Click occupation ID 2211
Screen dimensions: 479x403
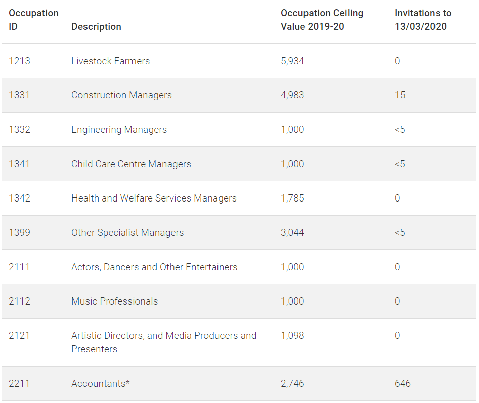pos(19,383)
